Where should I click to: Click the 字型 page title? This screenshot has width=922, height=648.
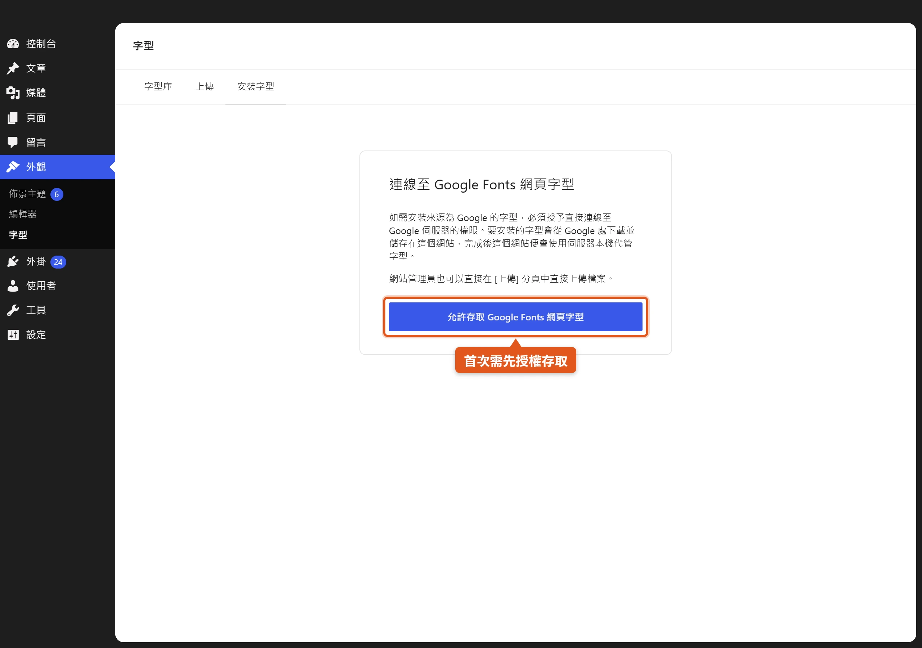143,45
